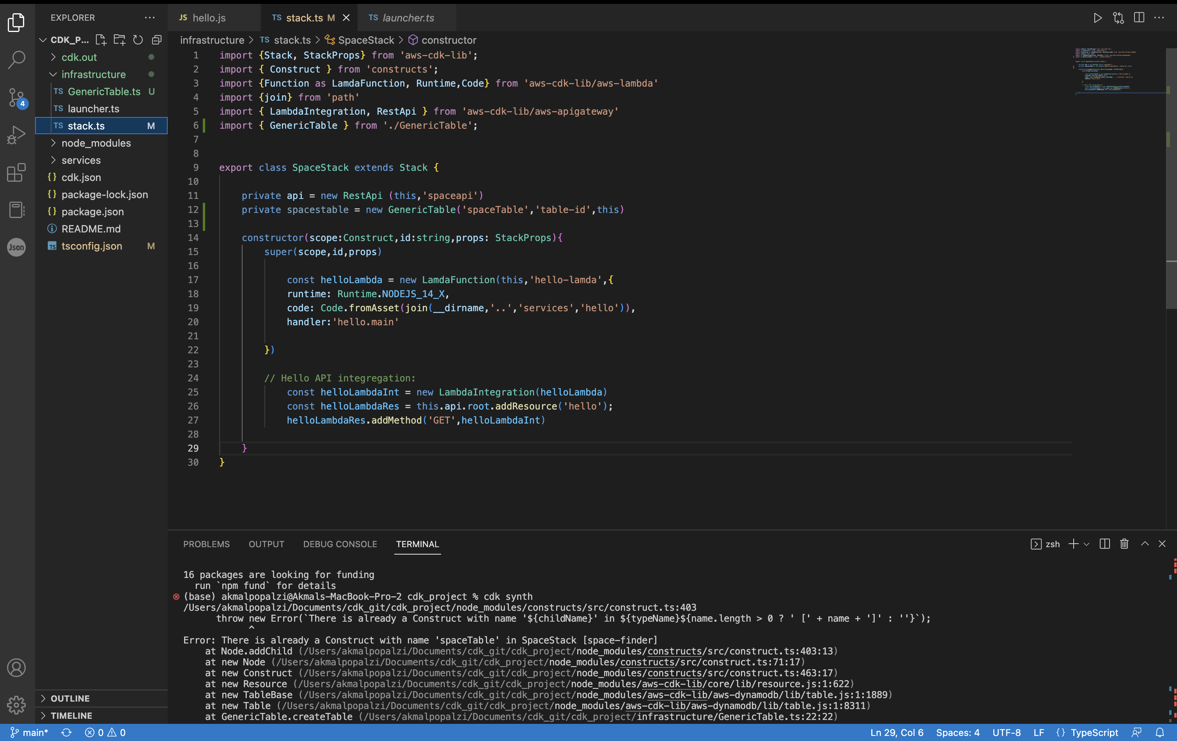Click the New File icon in Explorer

pos(101,40)
